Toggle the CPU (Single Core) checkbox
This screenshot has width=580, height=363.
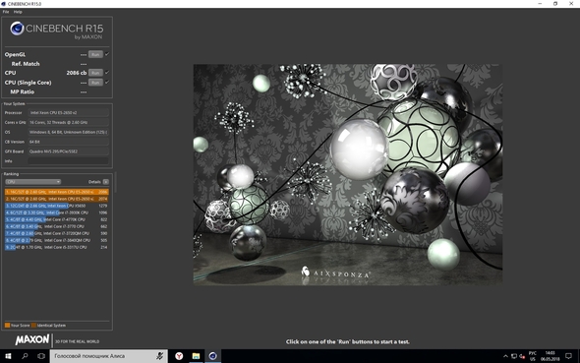107,83
